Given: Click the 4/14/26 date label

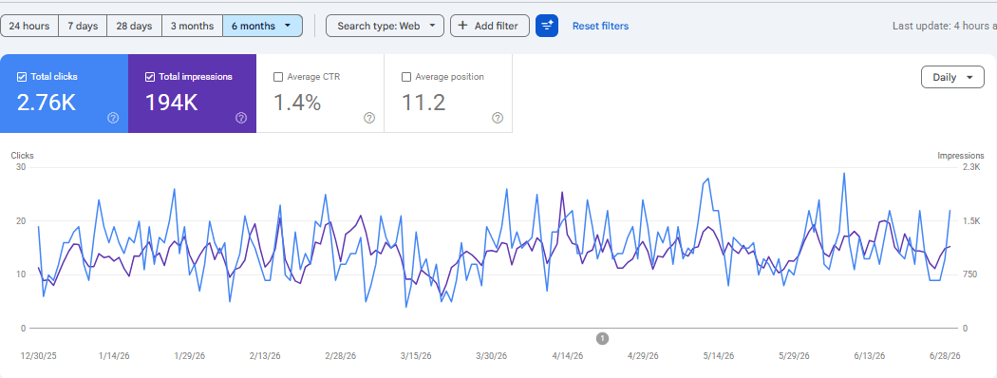Looking at the screenshot, I should tap(567, 356).
